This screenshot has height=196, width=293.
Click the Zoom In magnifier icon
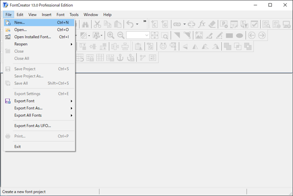tap(111, 35)
